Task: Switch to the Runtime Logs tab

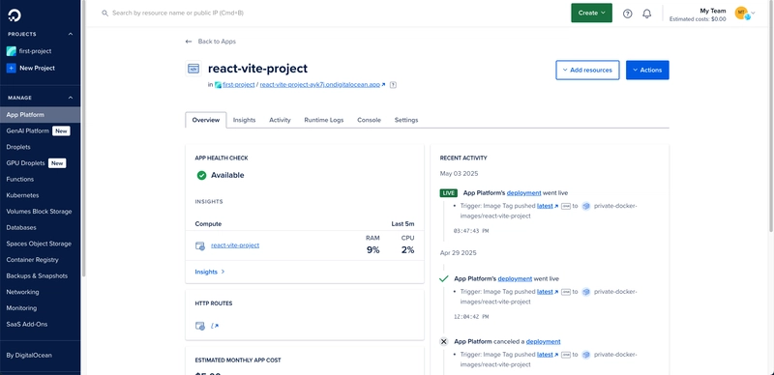Action: coord(324,120)
